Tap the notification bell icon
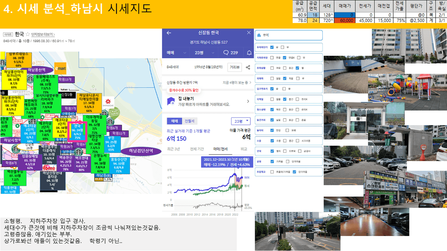This screenshot has width=447, height=251. 249,53
